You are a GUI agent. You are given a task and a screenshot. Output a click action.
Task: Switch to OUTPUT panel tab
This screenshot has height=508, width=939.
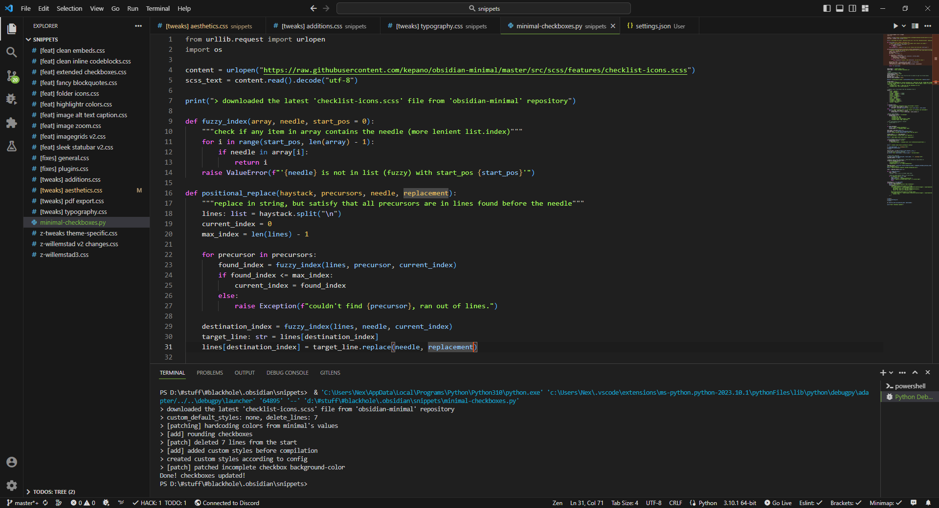point(245,373)
